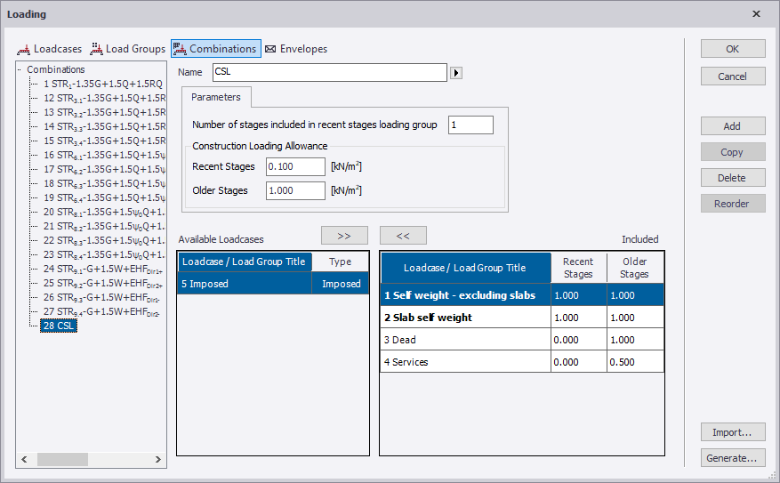Click the Generate... button
This screenshot has width=780, height=483.
(732, 458)
